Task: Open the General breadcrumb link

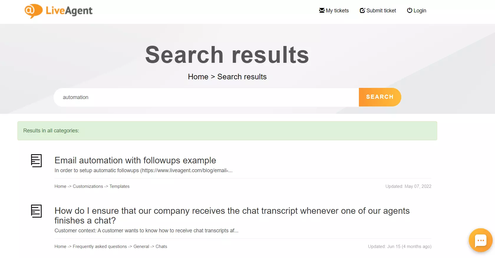Action: pos(141,247)
